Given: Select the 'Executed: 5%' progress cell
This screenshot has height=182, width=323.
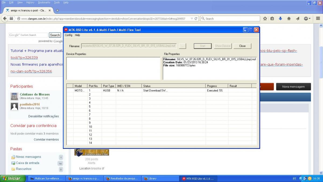Looking at the screenshot, I should point(217,90).
